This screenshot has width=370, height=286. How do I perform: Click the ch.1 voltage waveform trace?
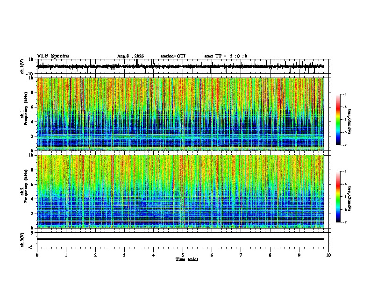[x=180, y=66]
